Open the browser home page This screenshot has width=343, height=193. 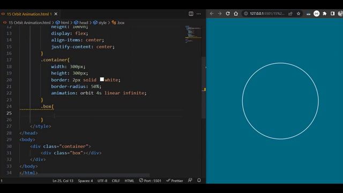[236, 13]
